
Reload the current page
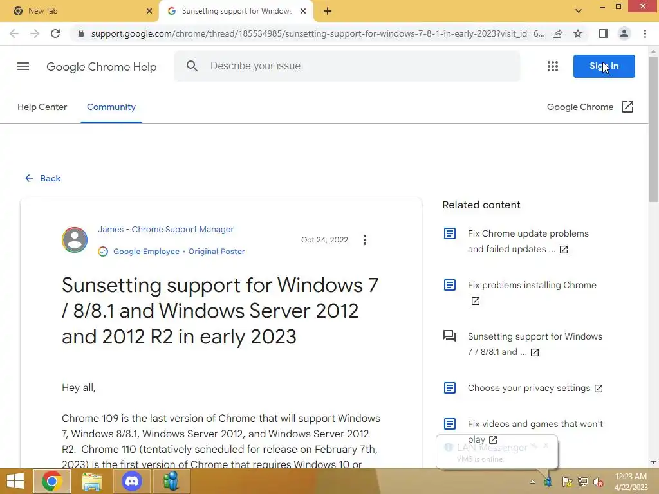point(55,33)
